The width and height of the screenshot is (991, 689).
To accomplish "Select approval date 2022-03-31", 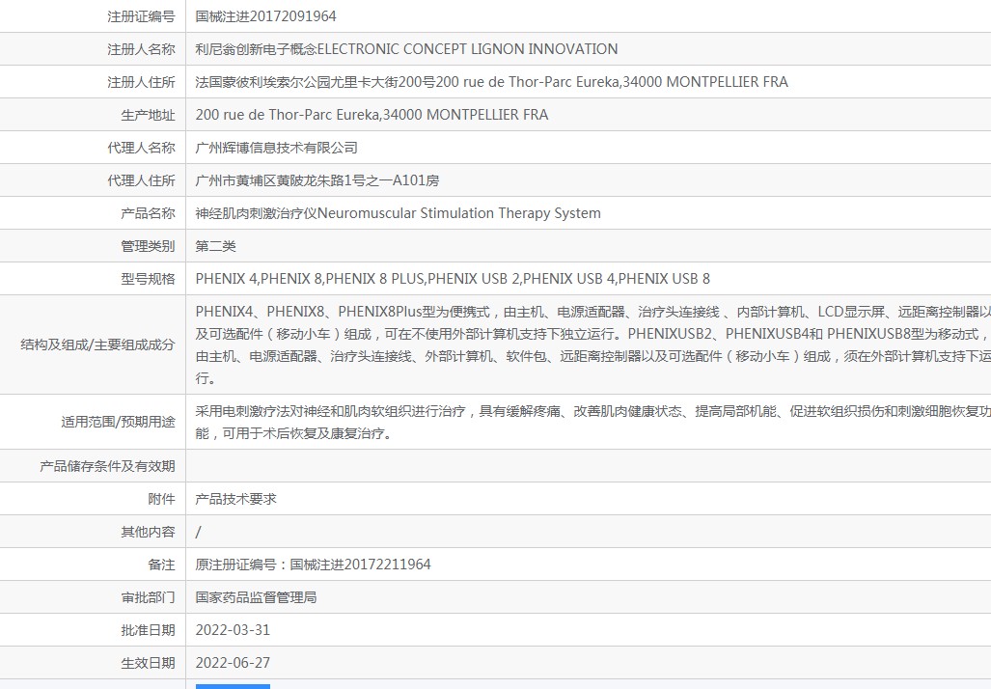I will coord(233,631).
